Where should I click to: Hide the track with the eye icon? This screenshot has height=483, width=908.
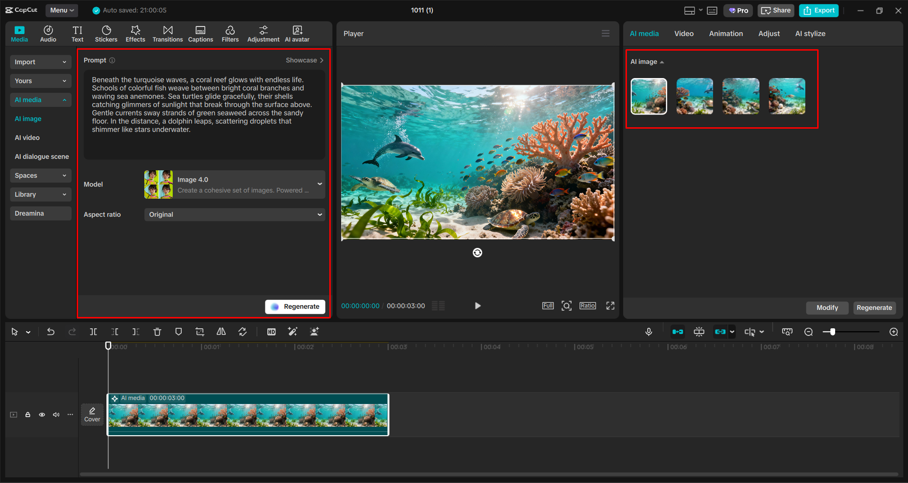click(42, 414)
